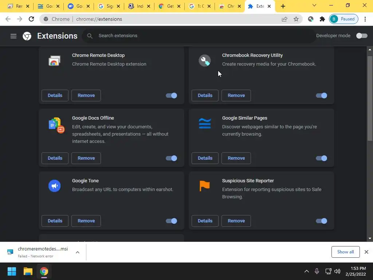Click the downloaded msi file icon

pyautogui.click(x=10, y=252)
